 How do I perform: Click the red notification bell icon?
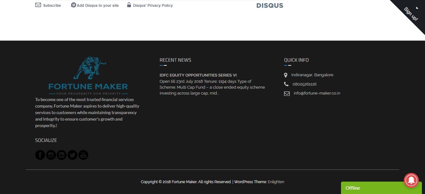click(x=411, y=180)
